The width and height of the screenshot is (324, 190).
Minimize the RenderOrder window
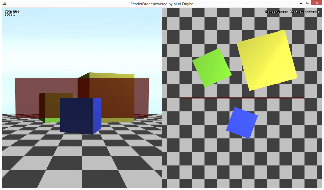pos(301,3)
